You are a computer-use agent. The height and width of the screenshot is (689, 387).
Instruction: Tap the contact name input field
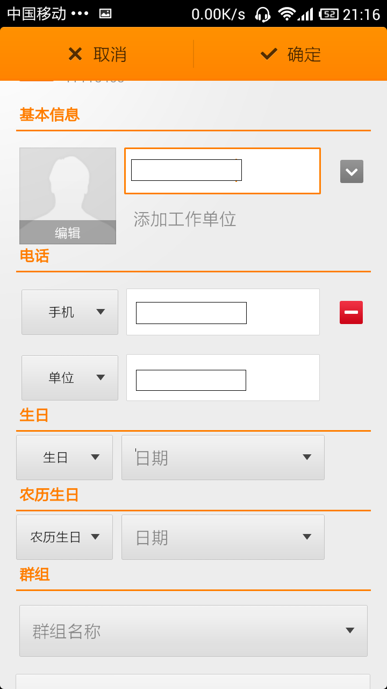[x=223, y=171]
